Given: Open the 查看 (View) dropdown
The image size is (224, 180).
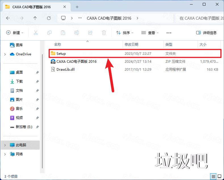Looking at the screenshot, I should (x=150, y=33).
